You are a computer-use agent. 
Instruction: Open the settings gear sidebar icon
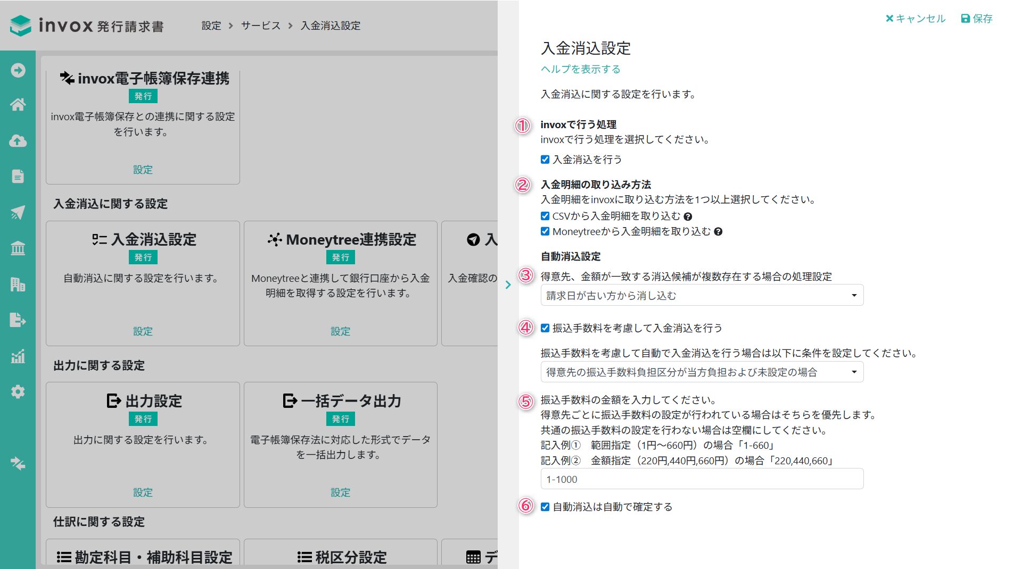click(18, 392)
